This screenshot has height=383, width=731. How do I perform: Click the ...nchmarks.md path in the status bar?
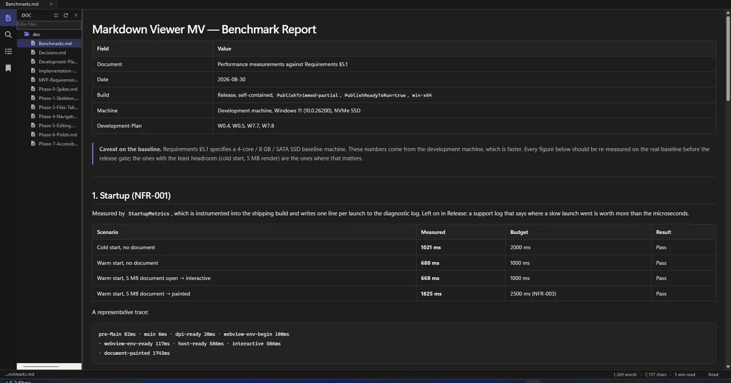(x=19, y=374)
